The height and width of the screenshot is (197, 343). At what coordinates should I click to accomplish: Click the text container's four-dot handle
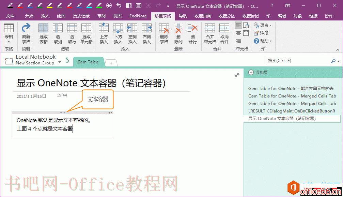coord(62,113)
